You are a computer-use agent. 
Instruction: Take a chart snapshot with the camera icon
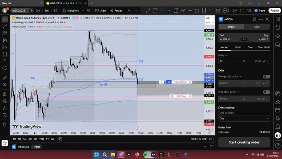tap(248, 11)
